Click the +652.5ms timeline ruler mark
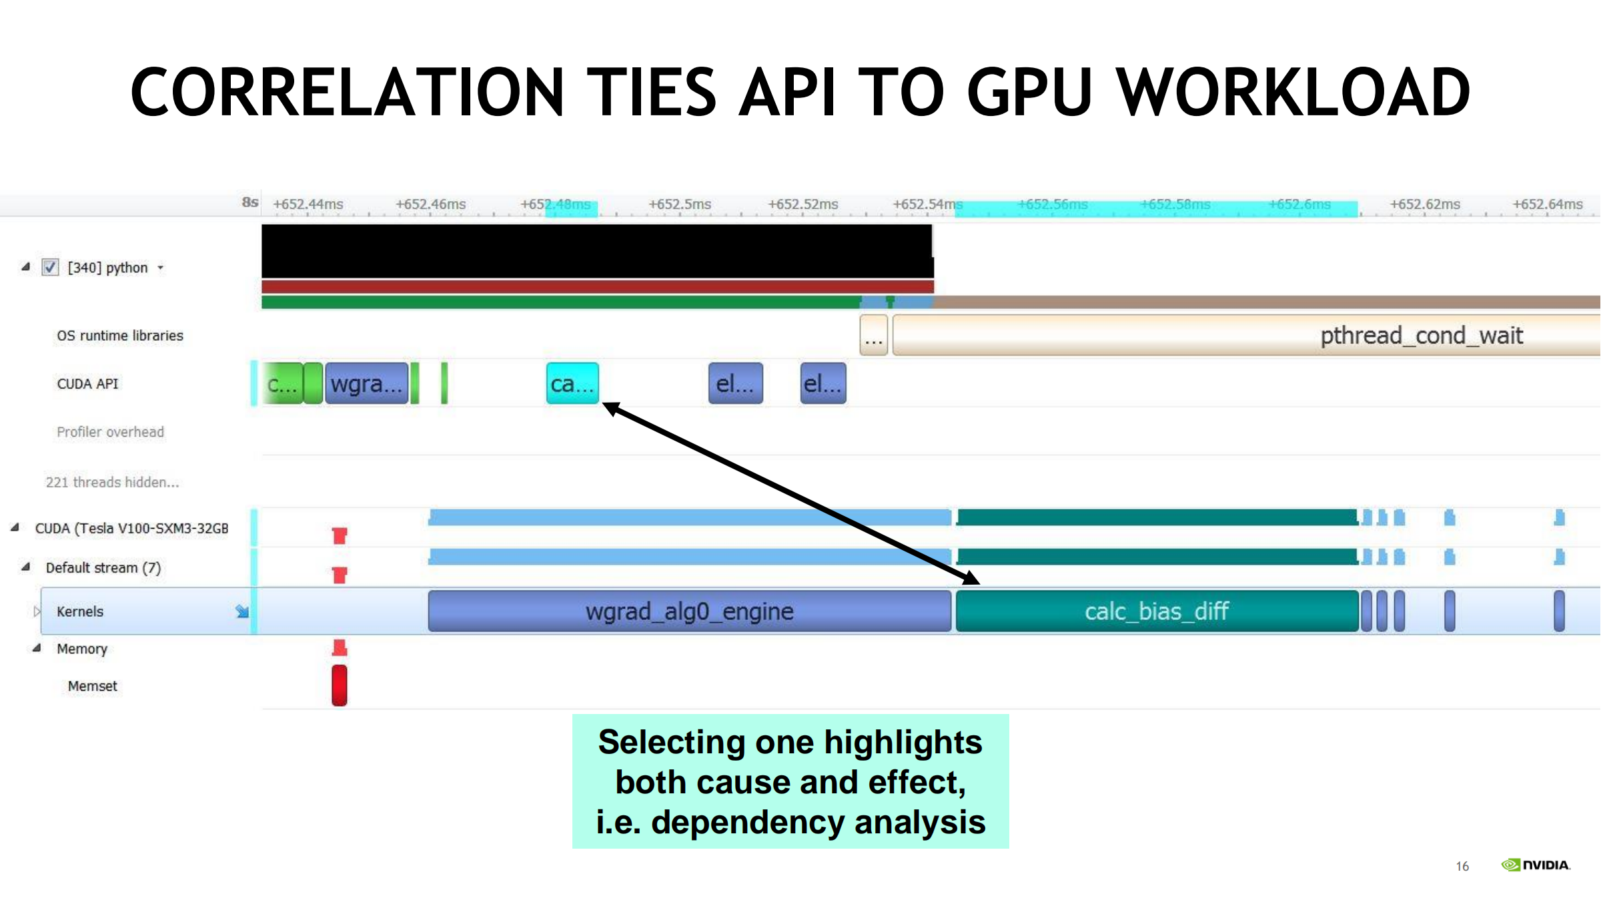The height and width of the screenshot is (900, 1601). click(x=679, y=205)
